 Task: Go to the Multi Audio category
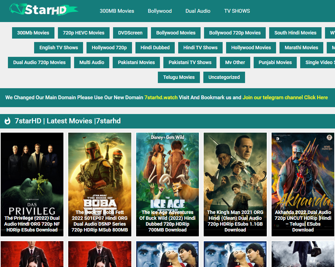92,63
